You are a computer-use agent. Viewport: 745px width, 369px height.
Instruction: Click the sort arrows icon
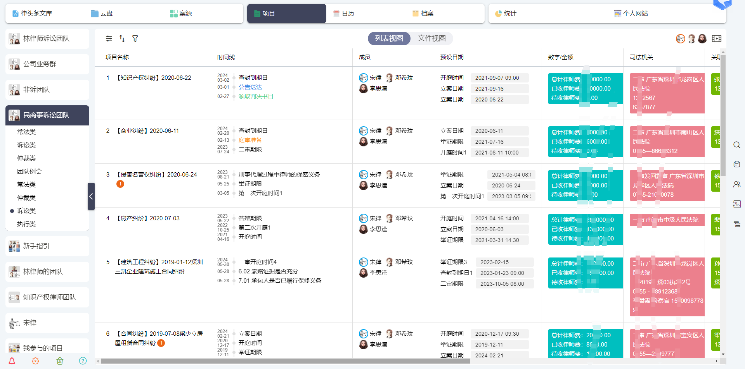(122, 38)
